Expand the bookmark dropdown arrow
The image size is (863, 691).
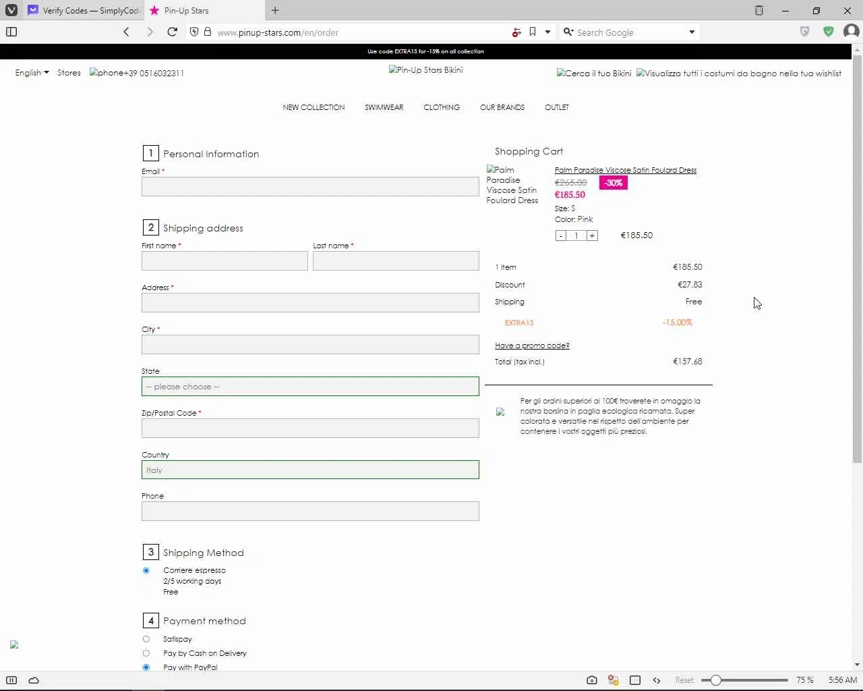tap(547, 32)
